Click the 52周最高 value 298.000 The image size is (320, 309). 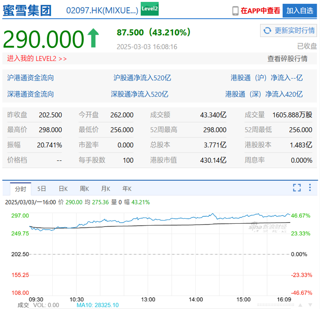(x=215, y=130)
